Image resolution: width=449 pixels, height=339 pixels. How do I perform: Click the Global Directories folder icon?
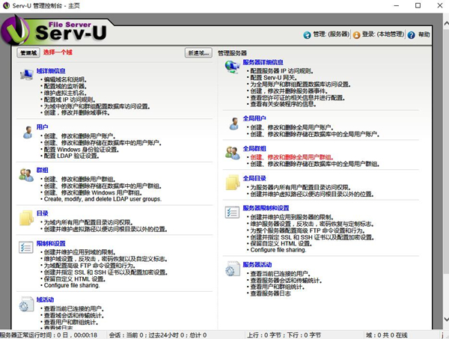pos(233,183)
